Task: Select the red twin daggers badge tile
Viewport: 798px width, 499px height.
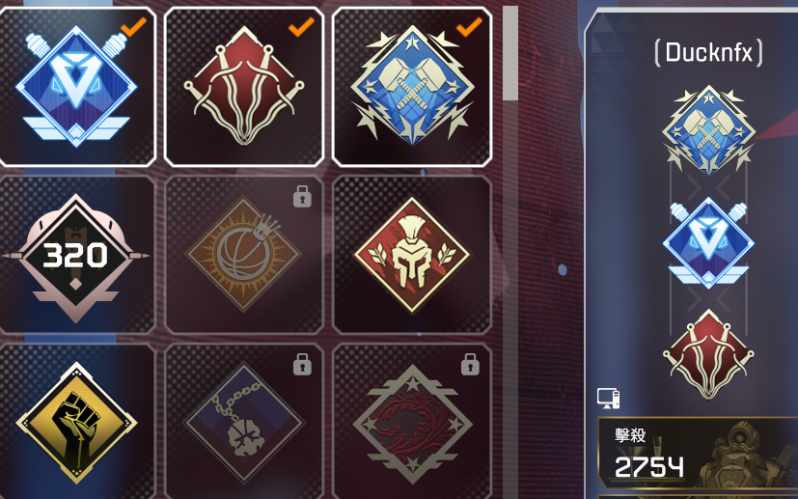Action: pyautogui.click(x=244, y=87)
